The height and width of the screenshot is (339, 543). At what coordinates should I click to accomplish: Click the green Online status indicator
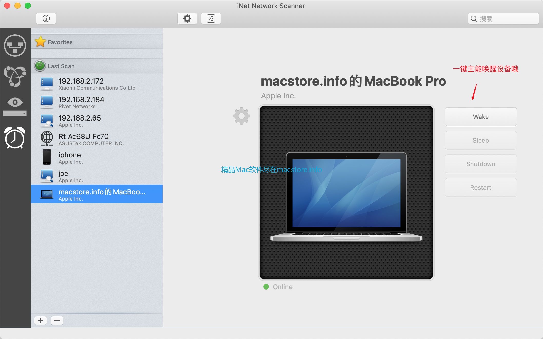tap(266, 287)
